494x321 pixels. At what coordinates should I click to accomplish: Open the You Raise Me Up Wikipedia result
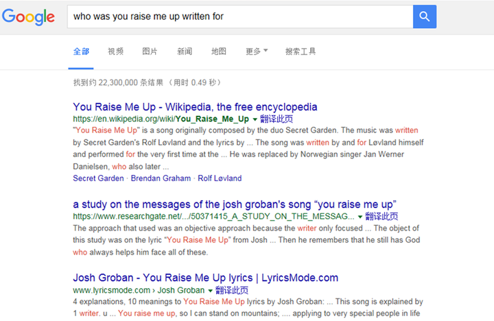point(195,107)
